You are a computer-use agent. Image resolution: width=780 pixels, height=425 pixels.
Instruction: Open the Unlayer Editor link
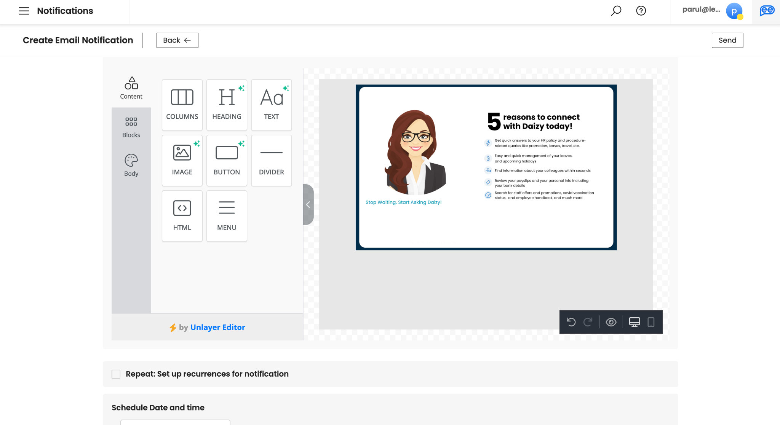point(217,327)
